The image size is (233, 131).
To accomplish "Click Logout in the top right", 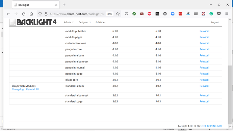I will (x=215, y=22).
